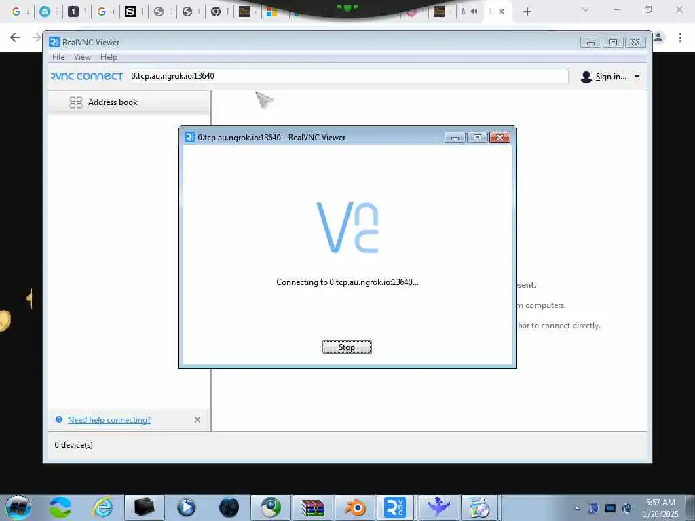
Task: Open the WinRAR icon on the taskbar
Action: click(312, 507)
